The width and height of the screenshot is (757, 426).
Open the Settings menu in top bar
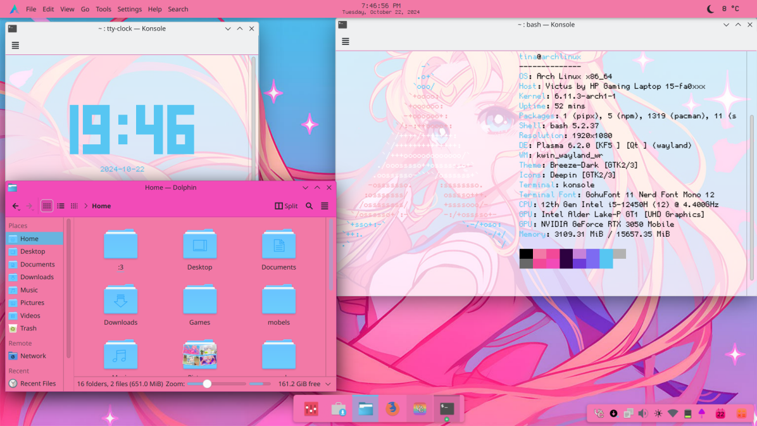coord(129,9)
